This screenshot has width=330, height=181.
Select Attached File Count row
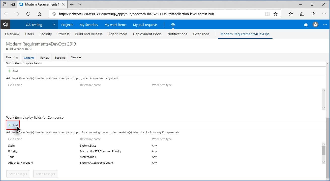164,163
